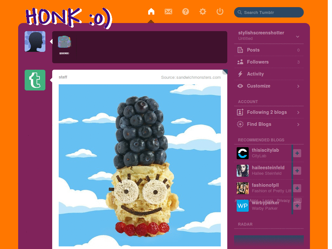Image resolution: width=332 pixels, height=249 pixels.
Task: Click your silhouette avatar
Action: (x=35, y=41)
